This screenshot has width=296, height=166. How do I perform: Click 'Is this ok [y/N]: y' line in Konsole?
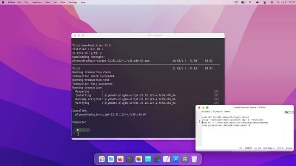[x=87, y=53]
